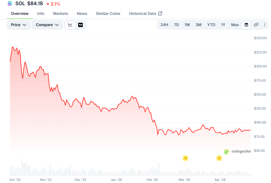Click the CoinGecko watermark logo
Viewport: 271px width, 183px height.
point(237,151)
